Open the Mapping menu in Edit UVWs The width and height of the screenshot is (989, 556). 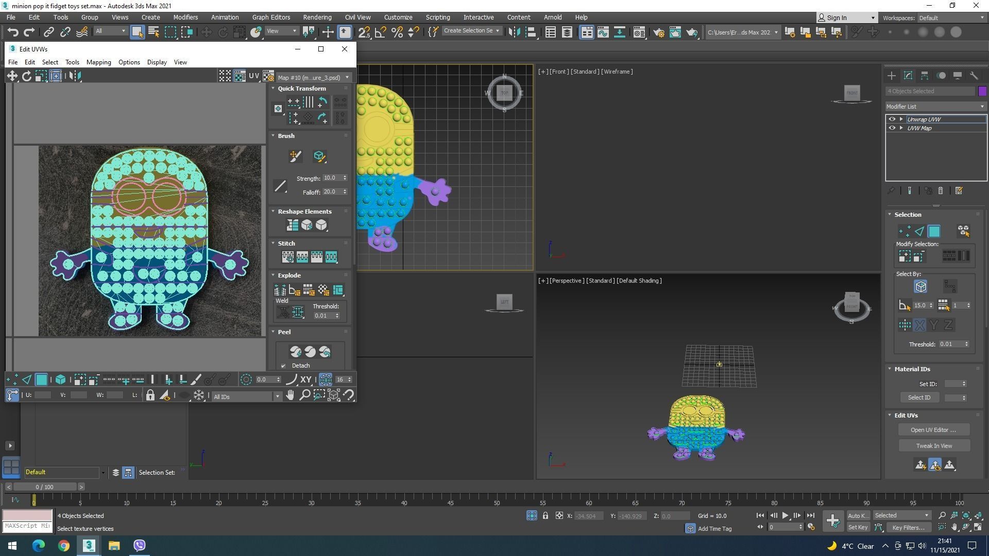click(98, 62)
